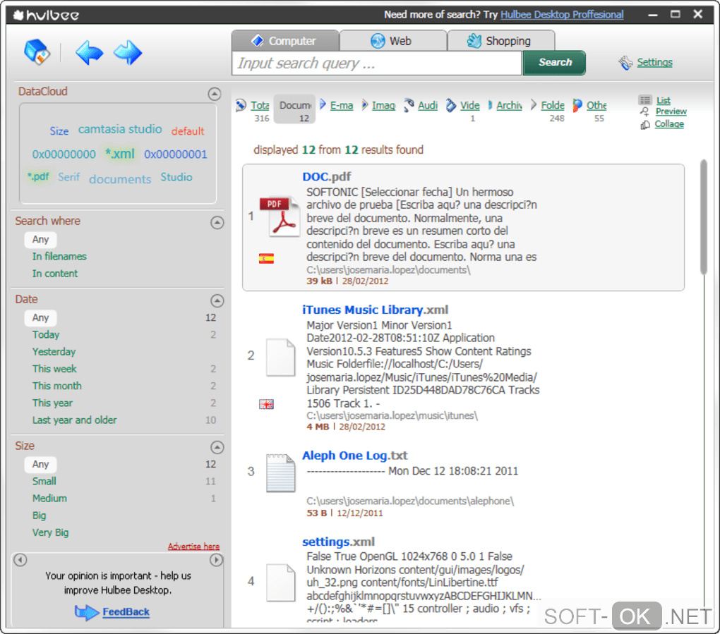The width and height of the screenshot is (720, 634).
Task: Open the E-mail category tab
Action: (342, 106)
